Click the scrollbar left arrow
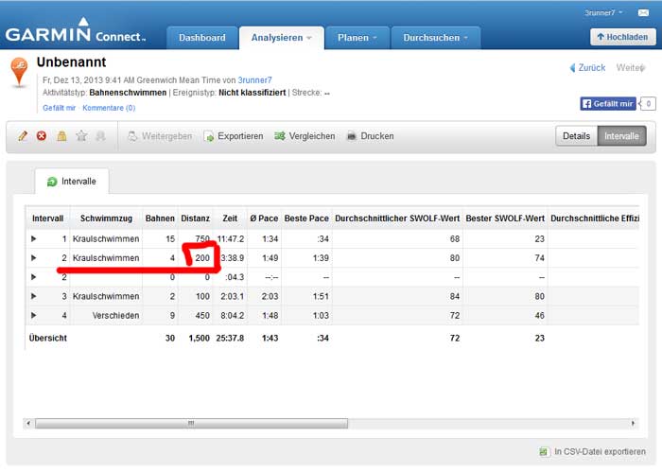 [x=28, y=424]
